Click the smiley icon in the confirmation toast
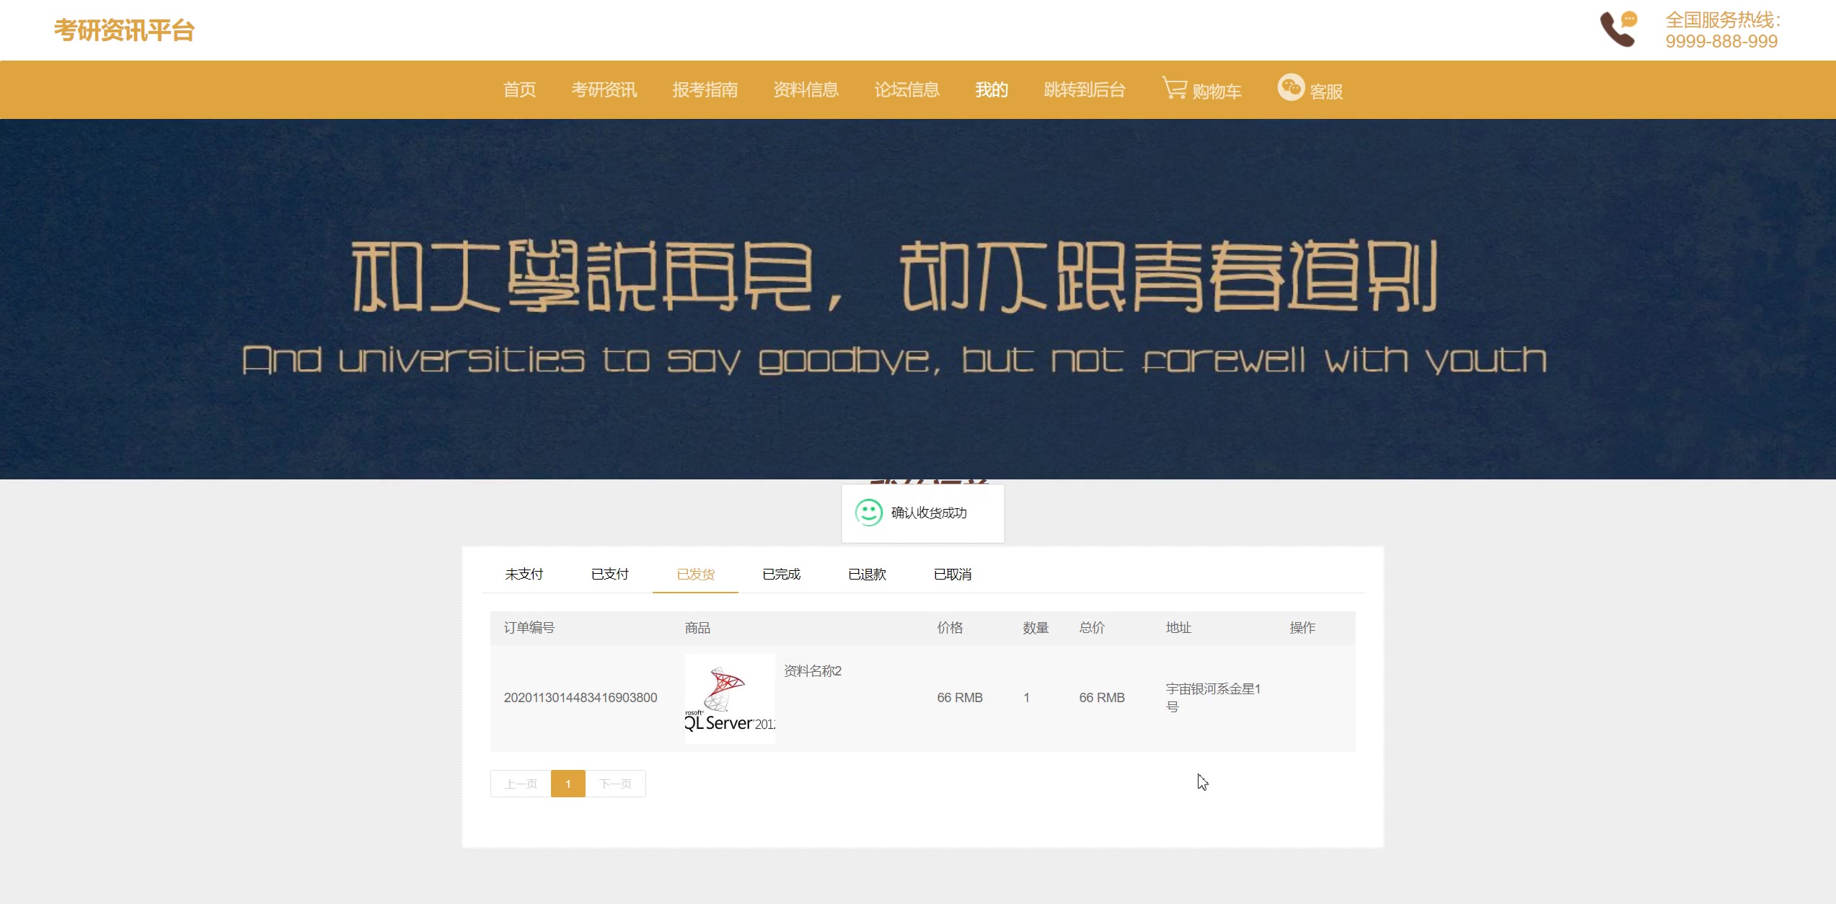The image size is (1836, 904). 868,513
